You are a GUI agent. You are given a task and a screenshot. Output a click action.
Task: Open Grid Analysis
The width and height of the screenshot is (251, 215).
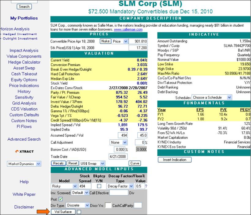(24, 103)
